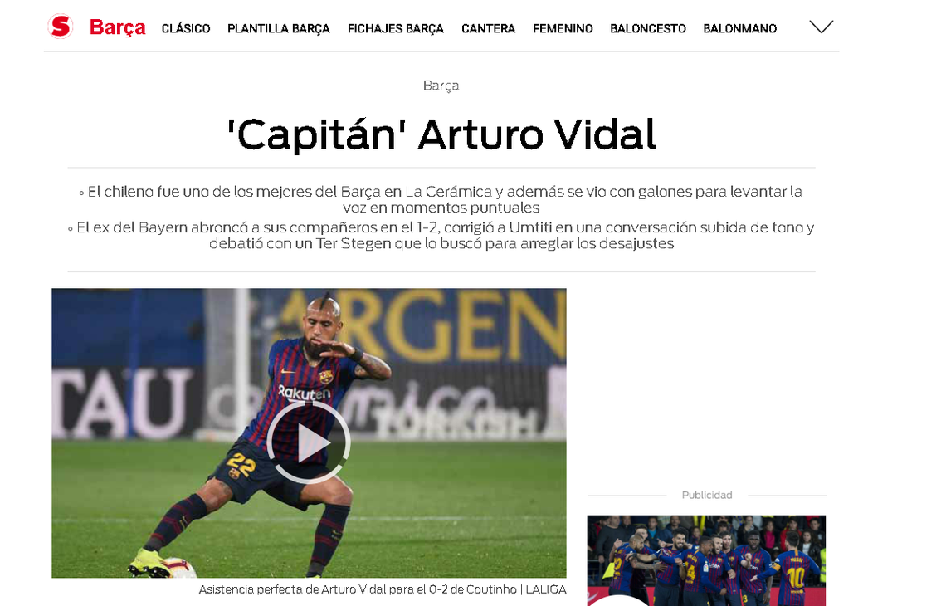Click the white circular icon on celebration photo
Image resolution: width=946 pixels, height=606 pixels.
(620, 600)
